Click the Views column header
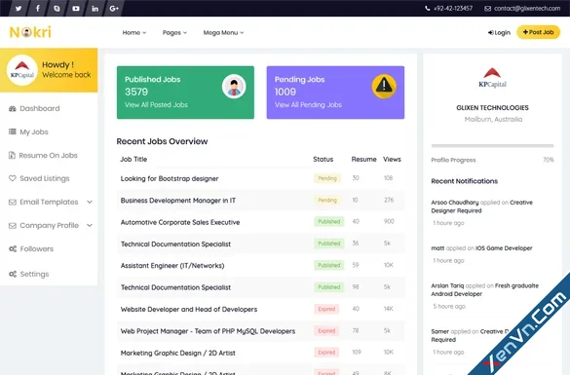 392,159
